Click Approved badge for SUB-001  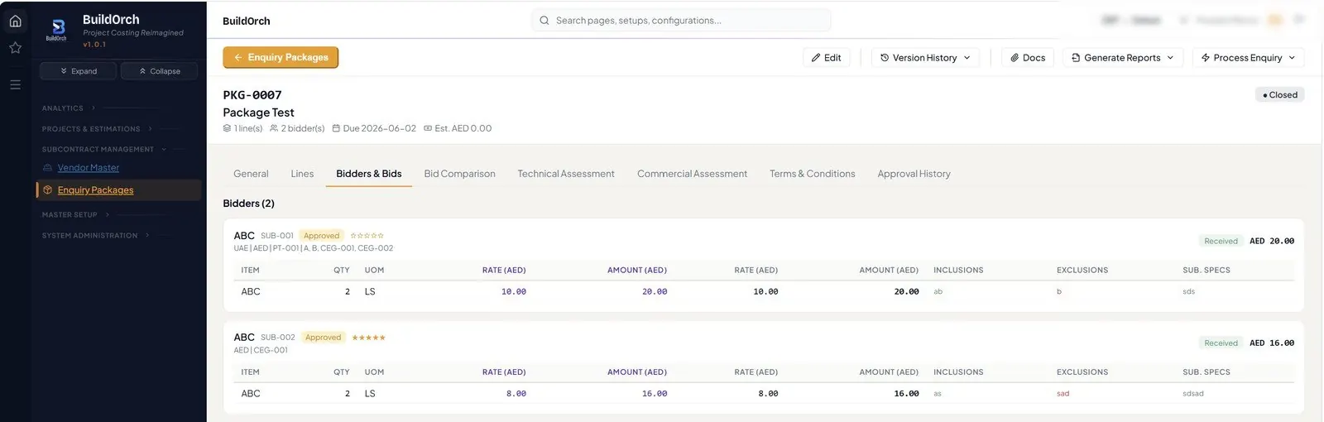coord(321,236)
